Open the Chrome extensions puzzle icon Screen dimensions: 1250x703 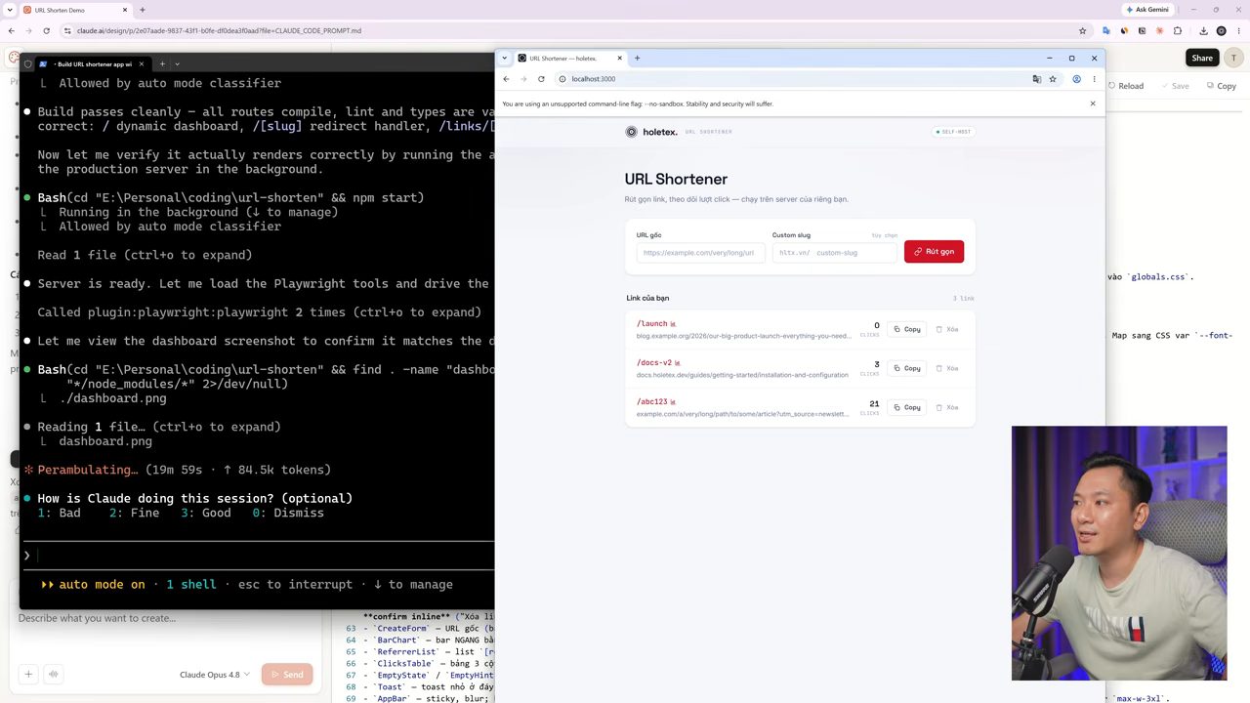[1178, 30]
